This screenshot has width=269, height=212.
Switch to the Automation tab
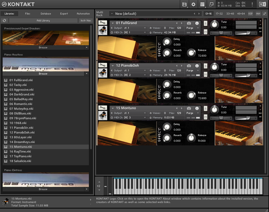point(83,13)
